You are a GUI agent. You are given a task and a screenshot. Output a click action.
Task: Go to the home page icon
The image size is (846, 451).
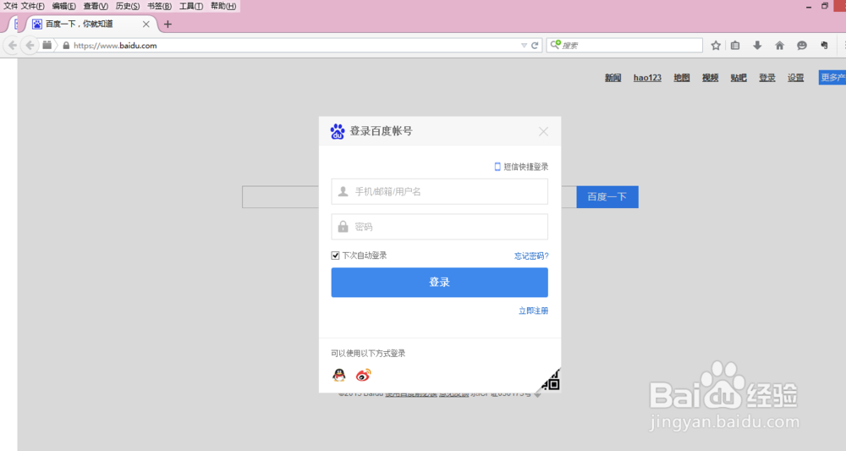[x=780, y=46]
